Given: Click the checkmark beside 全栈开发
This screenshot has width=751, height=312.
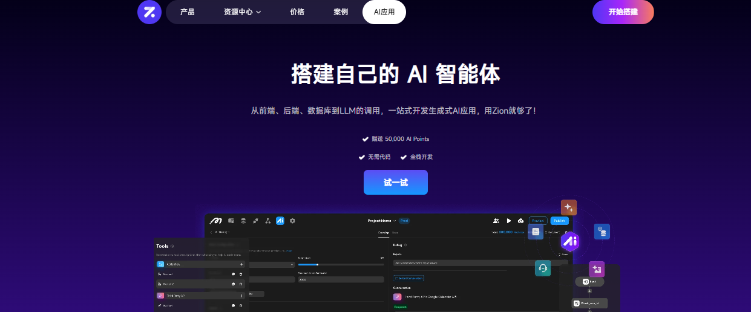Looking at the screenshot, I should (x=404, y=157).
